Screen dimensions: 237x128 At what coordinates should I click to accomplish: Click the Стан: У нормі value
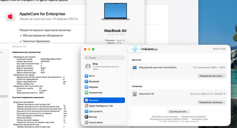[x=43, y=91]
